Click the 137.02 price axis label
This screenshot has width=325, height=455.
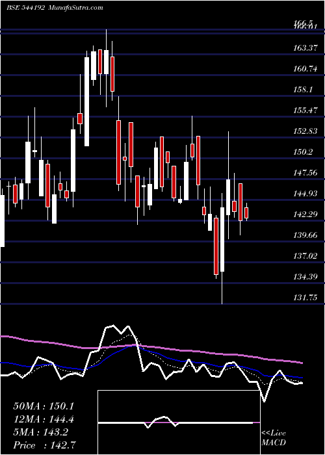(305, 256)
